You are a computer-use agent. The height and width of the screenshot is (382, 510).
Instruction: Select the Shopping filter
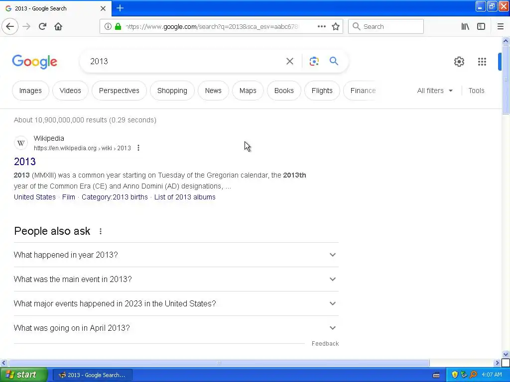172,91
